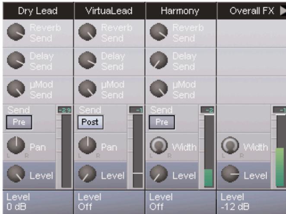Toggle Dry Lead send Pre button
Screen dimensions: 286x214
pyautogui.click(x=19, y=122)
